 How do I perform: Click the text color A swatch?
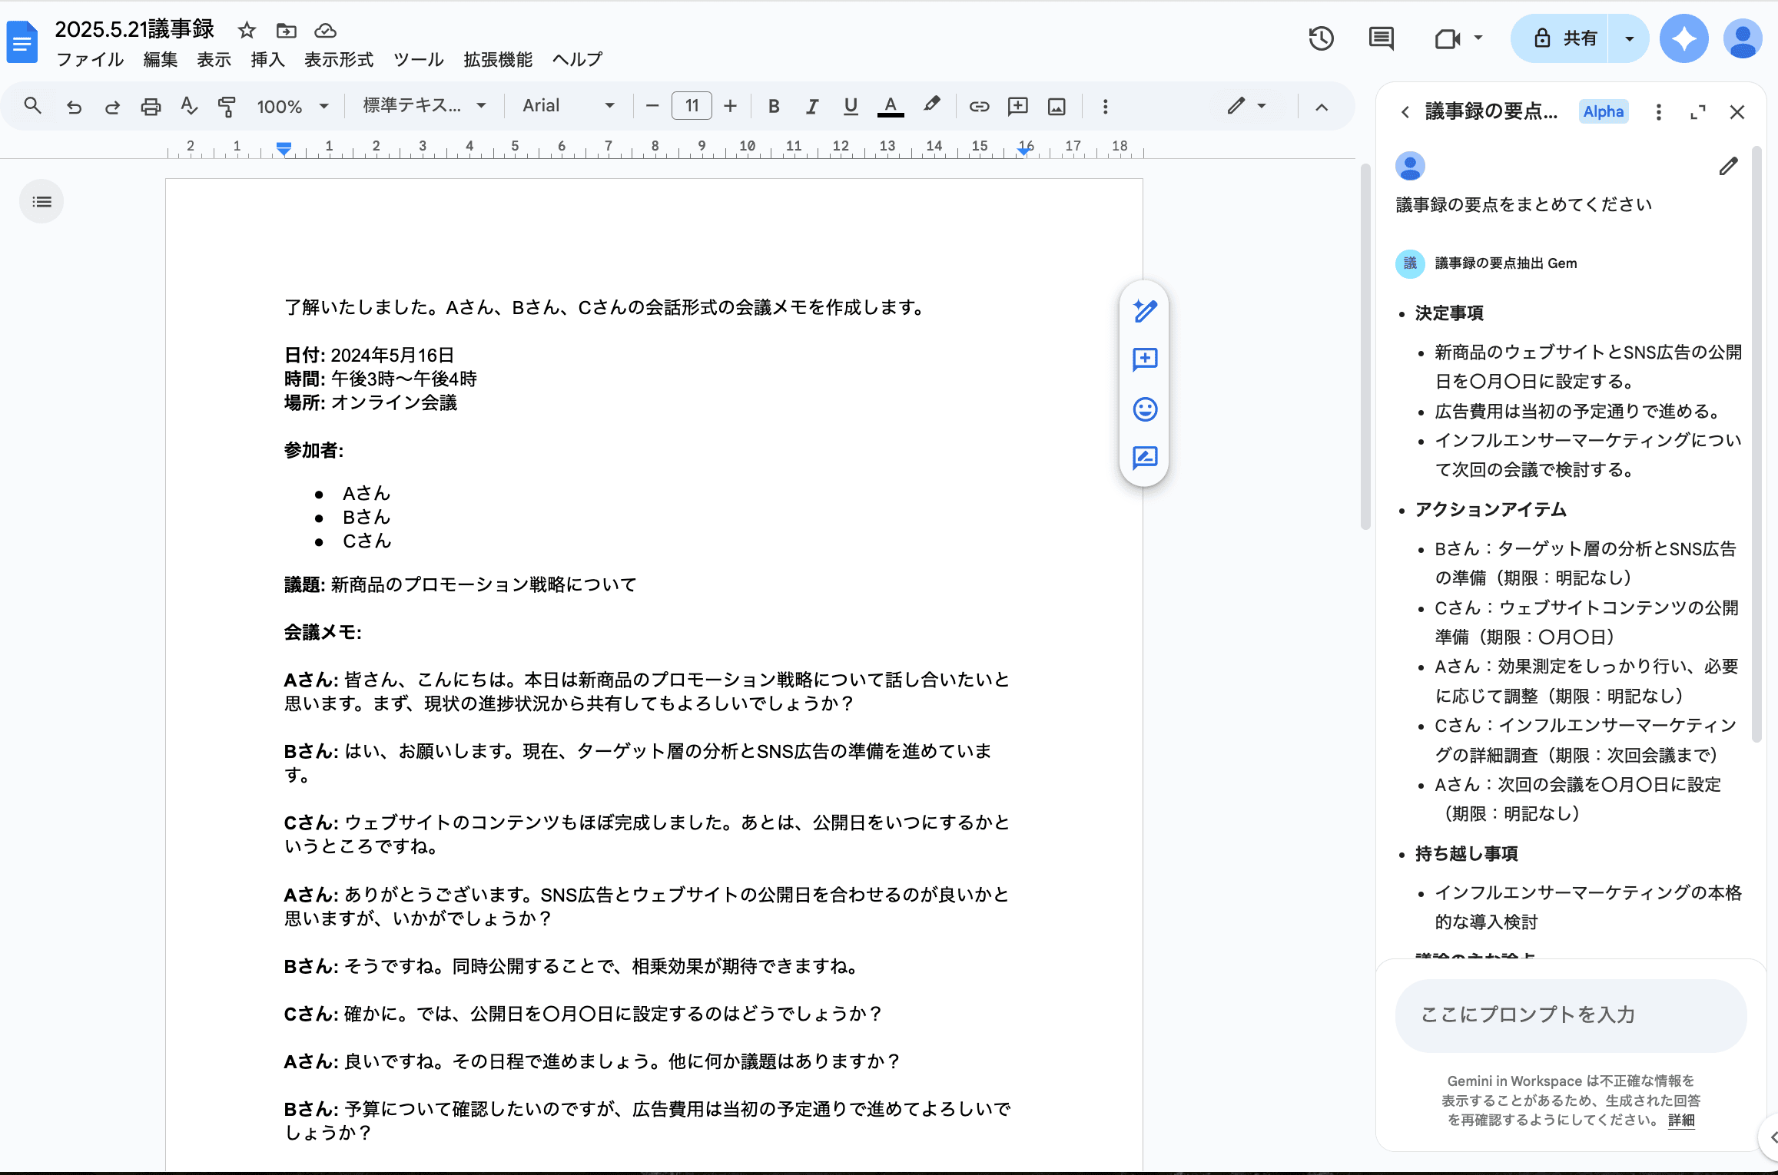coord(890,107)
